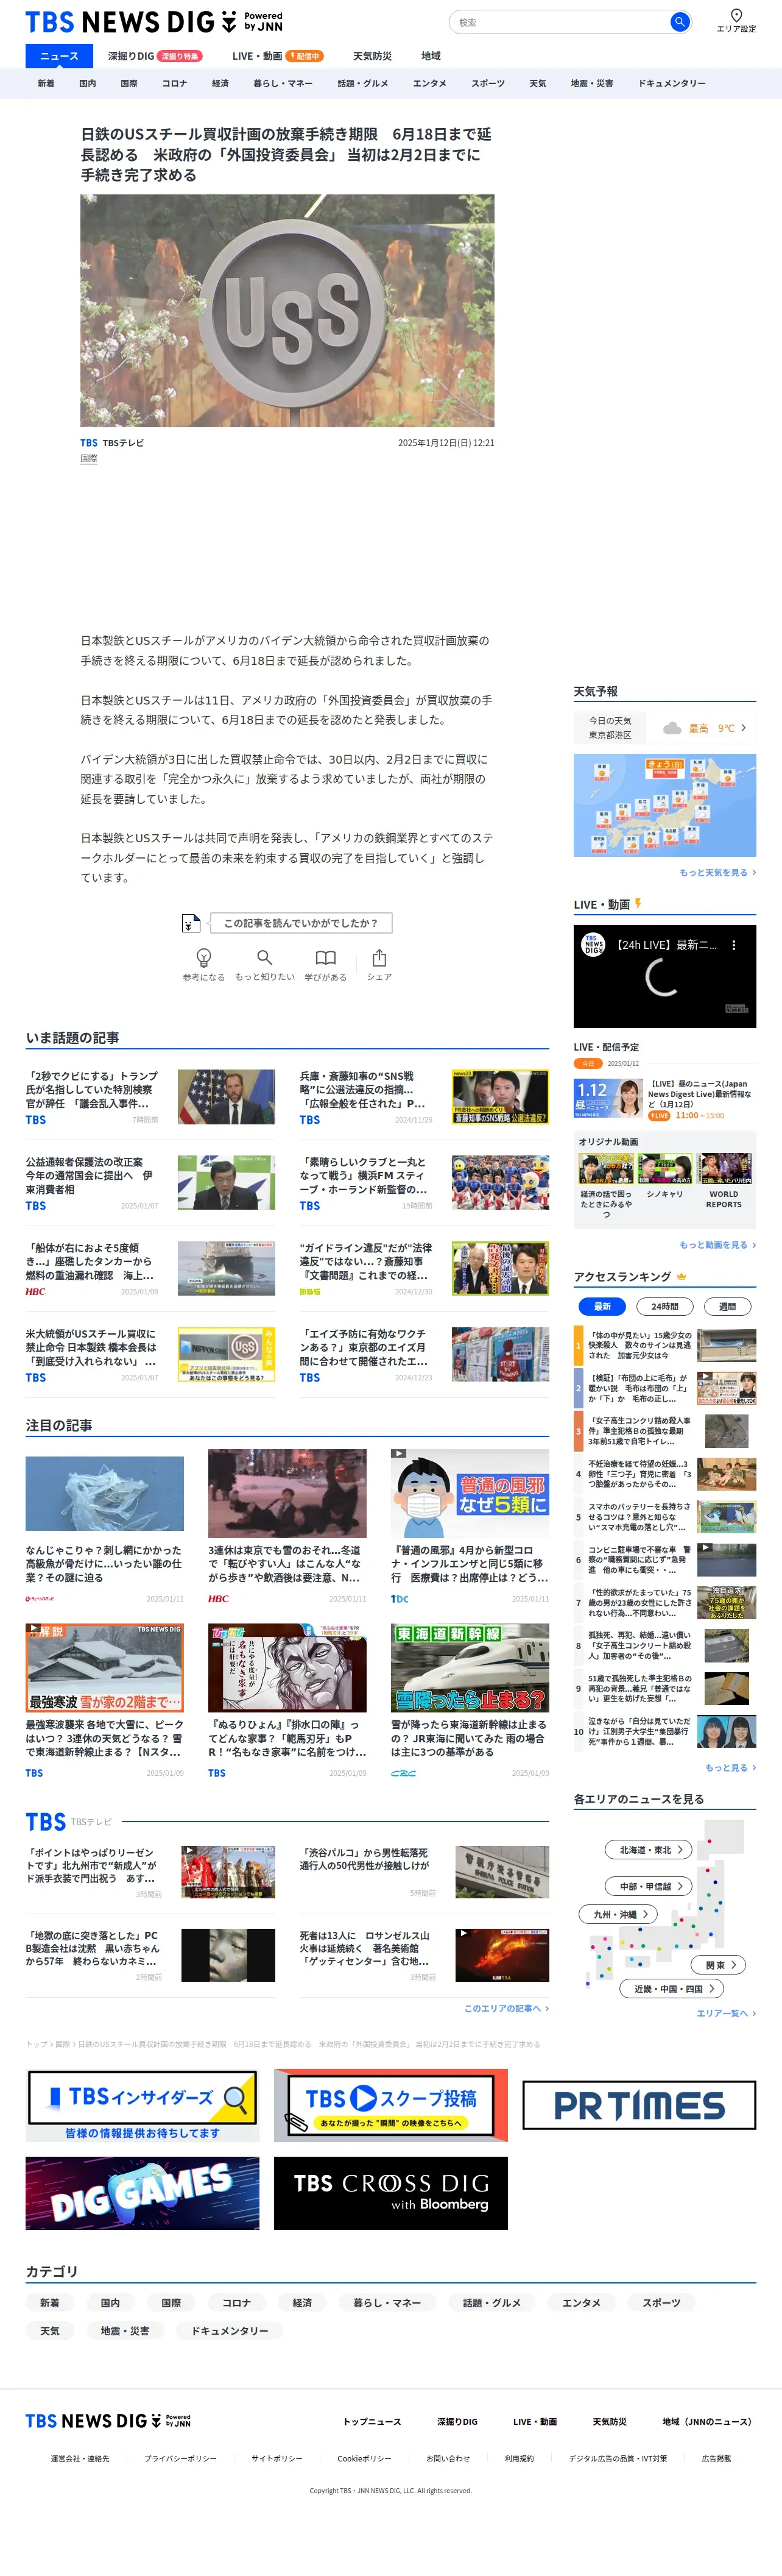The image size is (782, 2576).
Task: Click footer 深掘りDIG link
Action: coord(457,2422)
